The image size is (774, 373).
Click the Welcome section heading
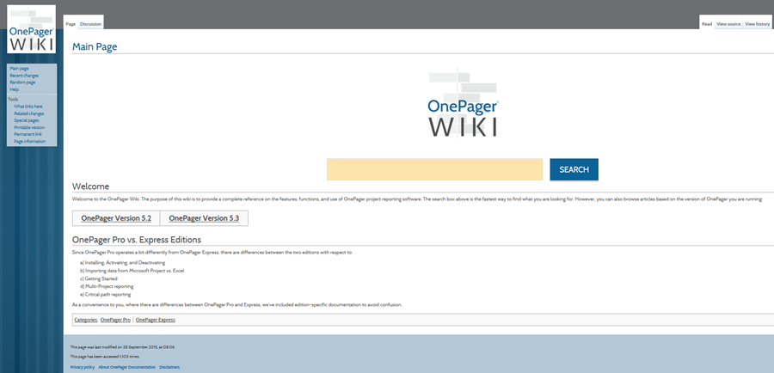91,186
